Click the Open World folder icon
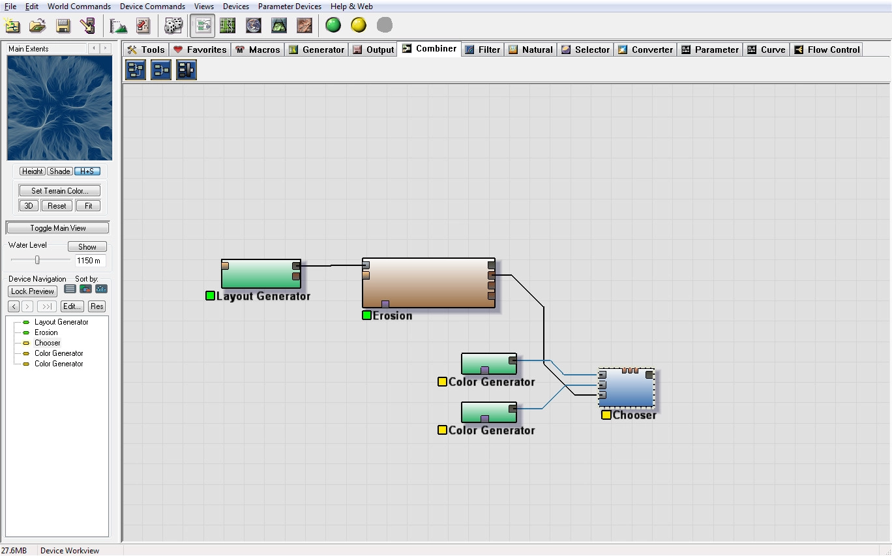 click(37, 25)
